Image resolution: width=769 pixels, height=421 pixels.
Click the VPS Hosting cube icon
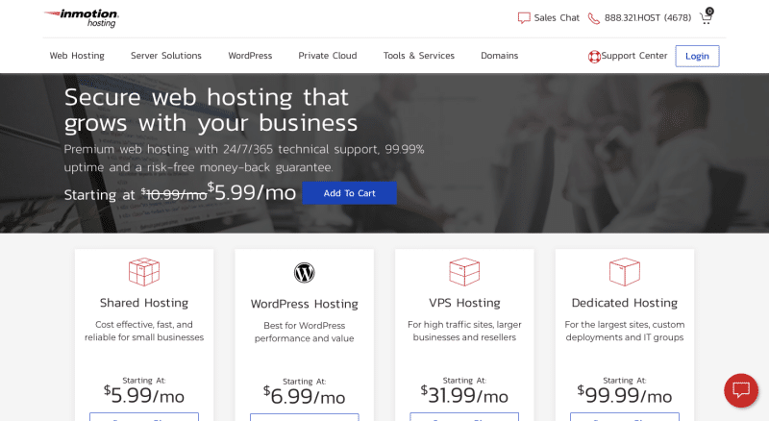pos(464,271)
